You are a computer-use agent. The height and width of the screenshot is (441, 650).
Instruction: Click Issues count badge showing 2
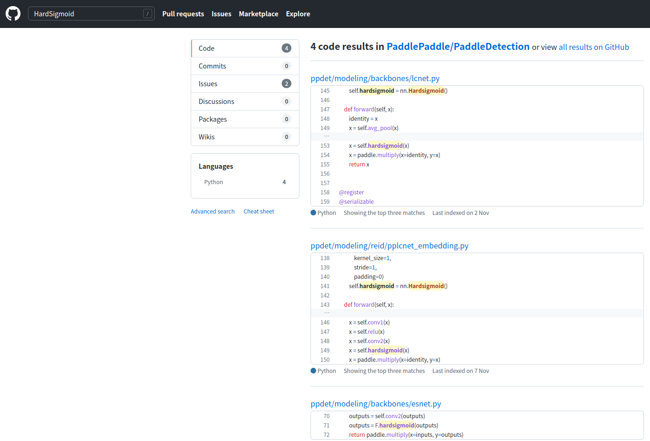pyautogui.click(x=286, y=83)
